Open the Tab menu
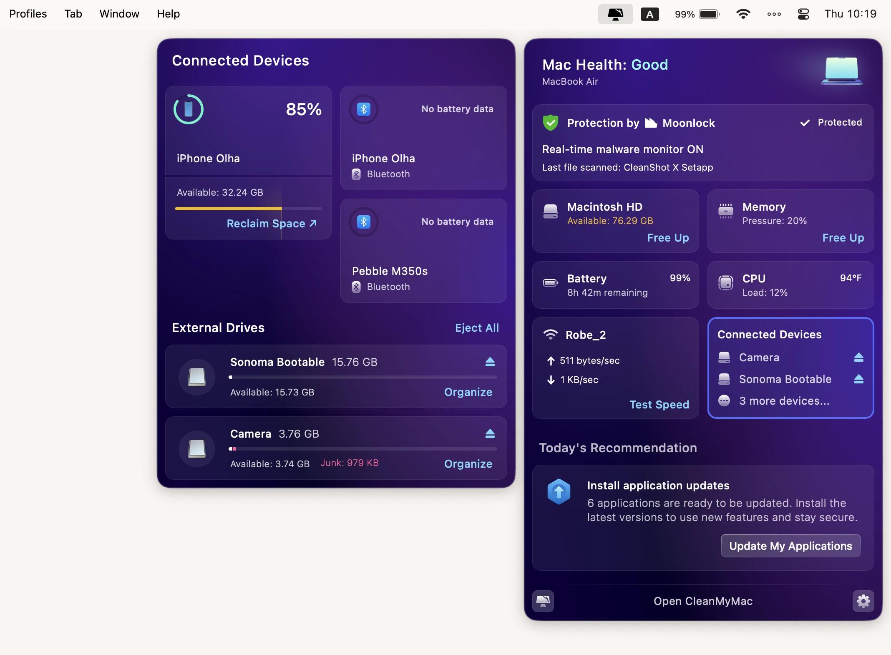The height and width of the screenshot is (655, 891). [73, 14]
